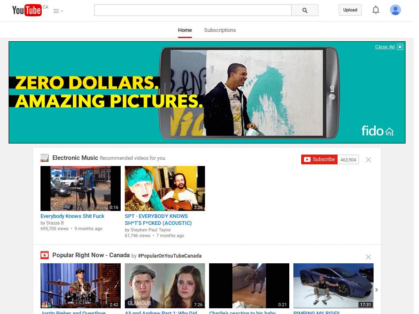
Task: Click the Electronic Music channel icon
Action: tap(45, 158)
